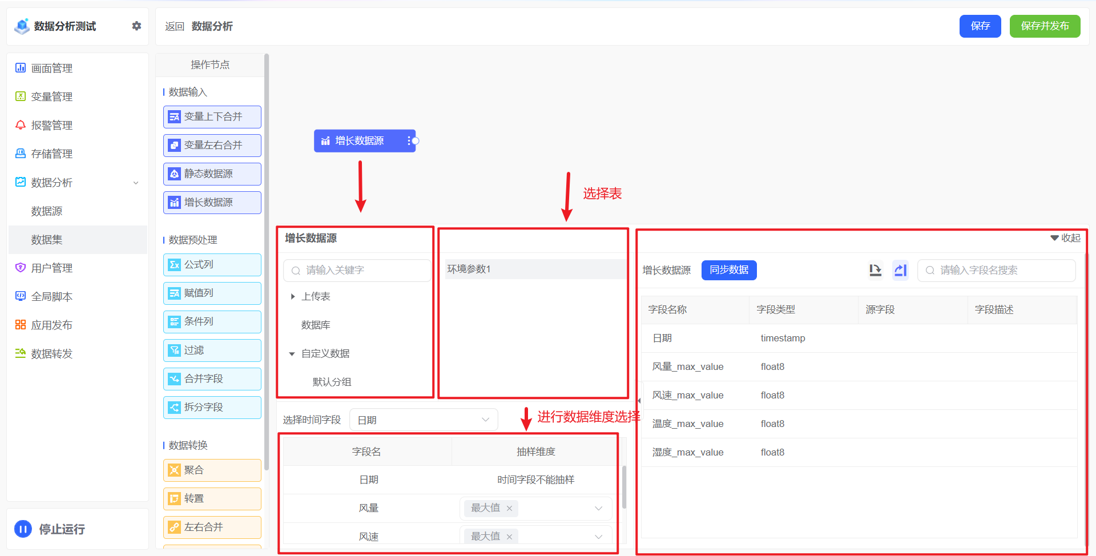Open the 抽样维度 dropdown for 风速
Image resolution: width=1096 pixels, height=556 pixels.
pyautogui.click(x=598, y=536)
